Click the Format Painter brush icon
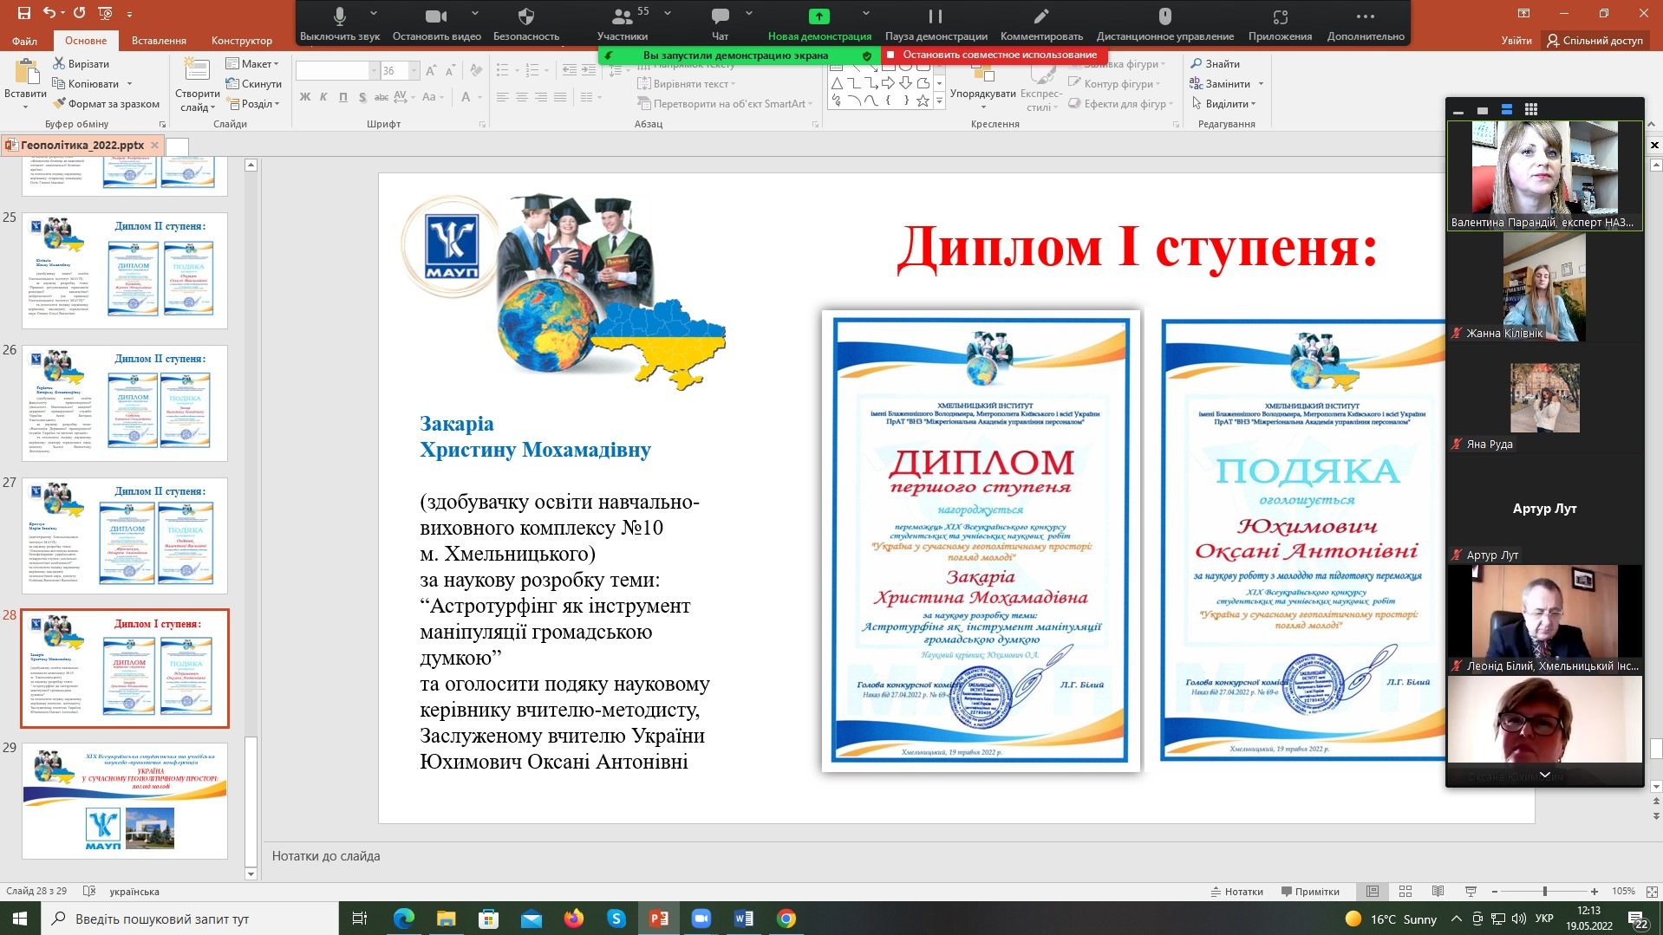This screenshot has height=935, width=1663. point(60,104)
